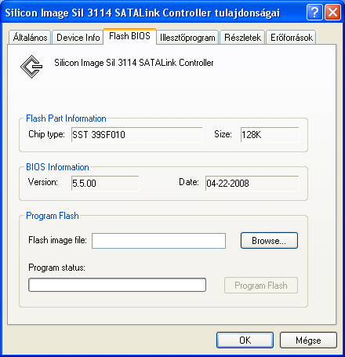
Task: Click the controller name beside the icon
Action: coord(134,63)
